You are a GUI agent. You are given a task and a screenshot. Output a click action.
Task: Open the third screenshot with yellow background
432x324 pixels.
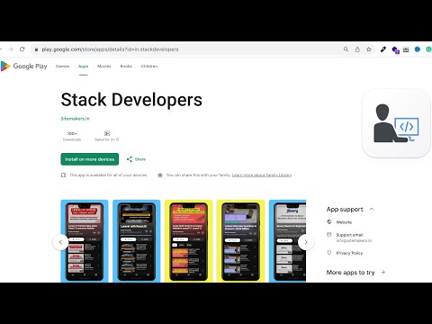(188, 241)
